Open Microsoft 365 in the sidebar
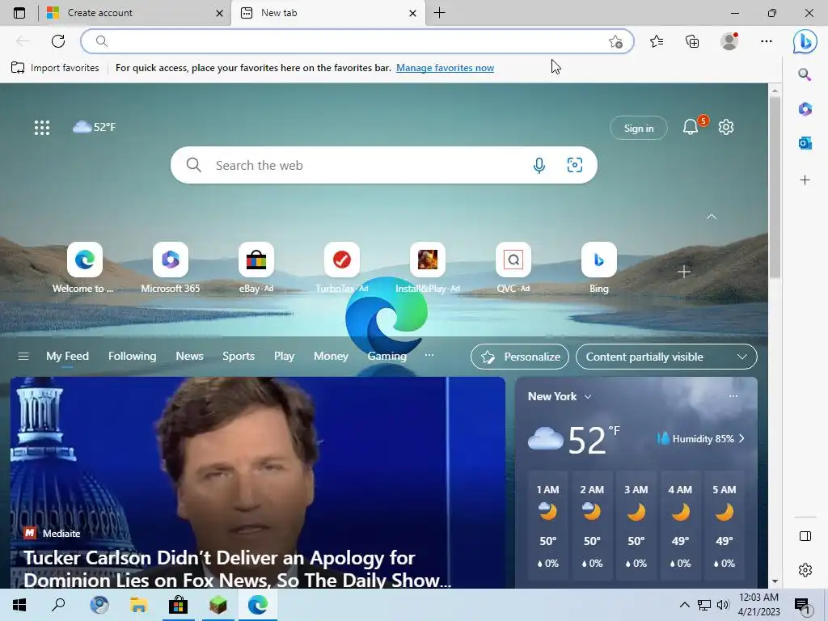The height and width of the screenshot is (621, 828). point(805,109)
